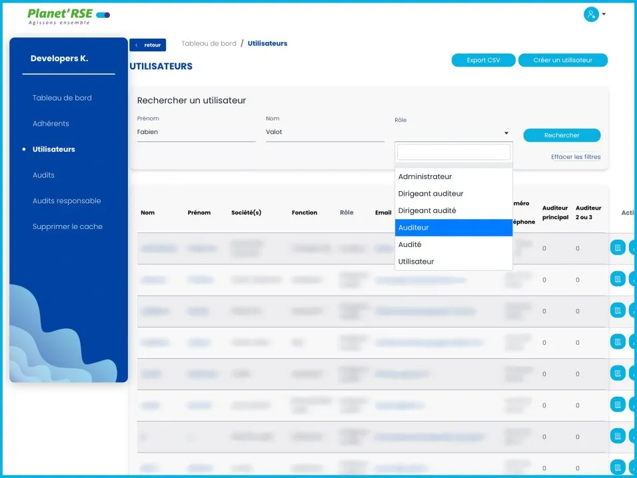Click Effacer les filtres link
The height and width of the screenshot is (478, 637).
click(x=576, y=157)
